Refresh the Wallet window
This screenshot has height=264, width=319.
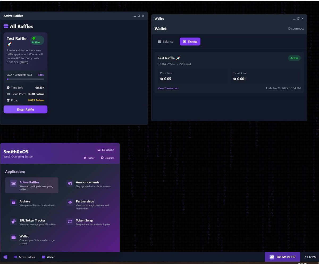coord(298,19)
